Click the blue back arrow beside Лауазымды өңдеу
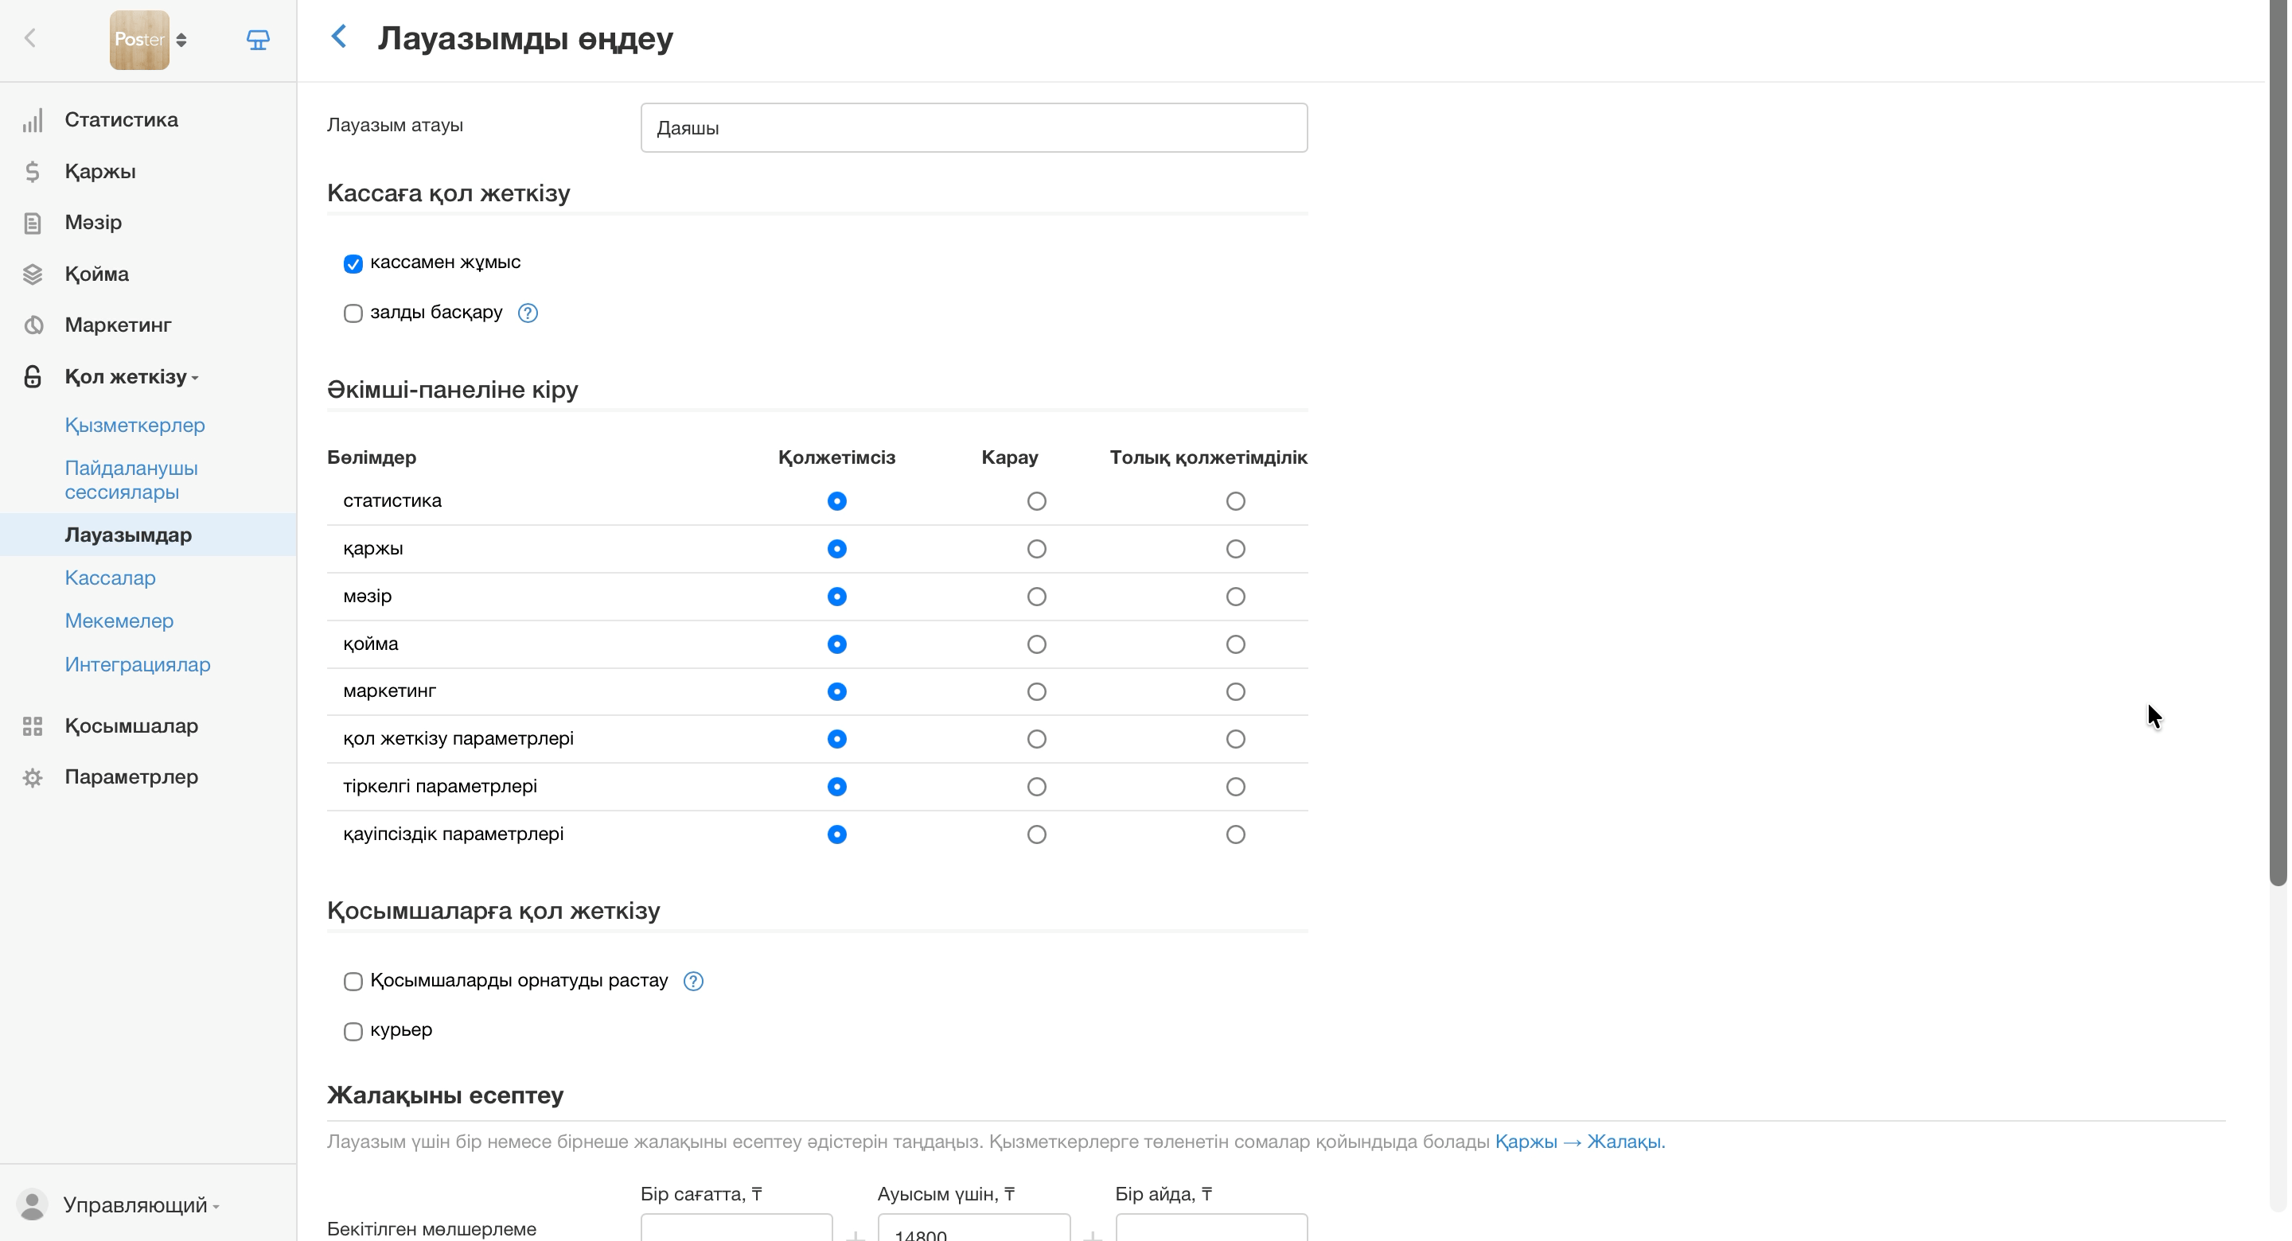The width and height of the screenshot is (2292, 1241). tap(339, 37)
